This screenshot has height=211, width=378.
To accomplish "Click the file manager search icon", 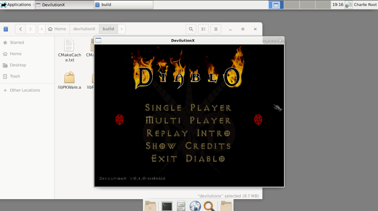I will tap(191, 29).
